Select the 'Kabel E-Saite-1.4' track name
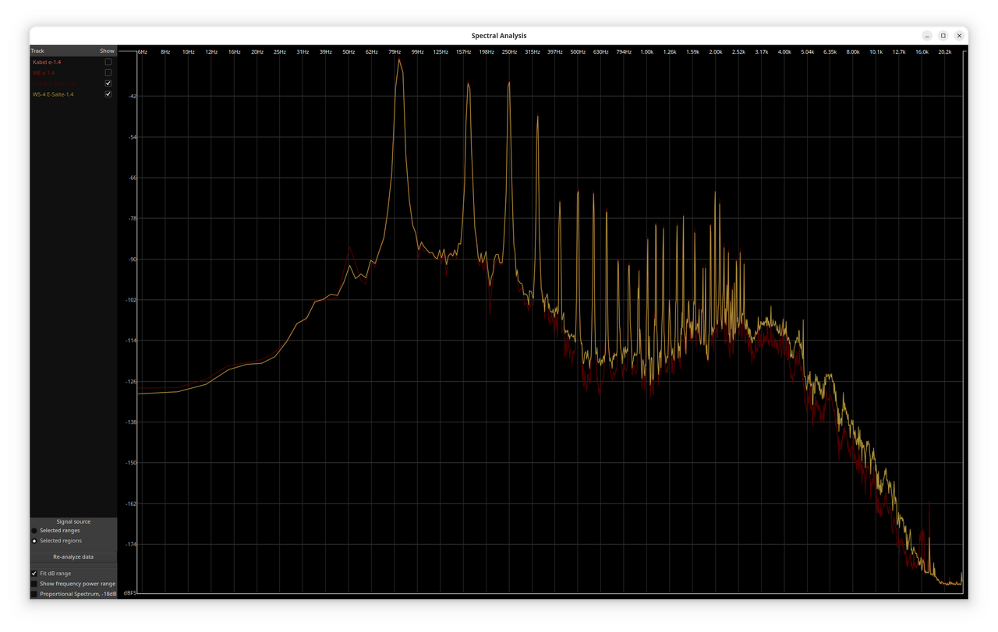This screenshot has height=632, width=998. [x=54, y=83]
